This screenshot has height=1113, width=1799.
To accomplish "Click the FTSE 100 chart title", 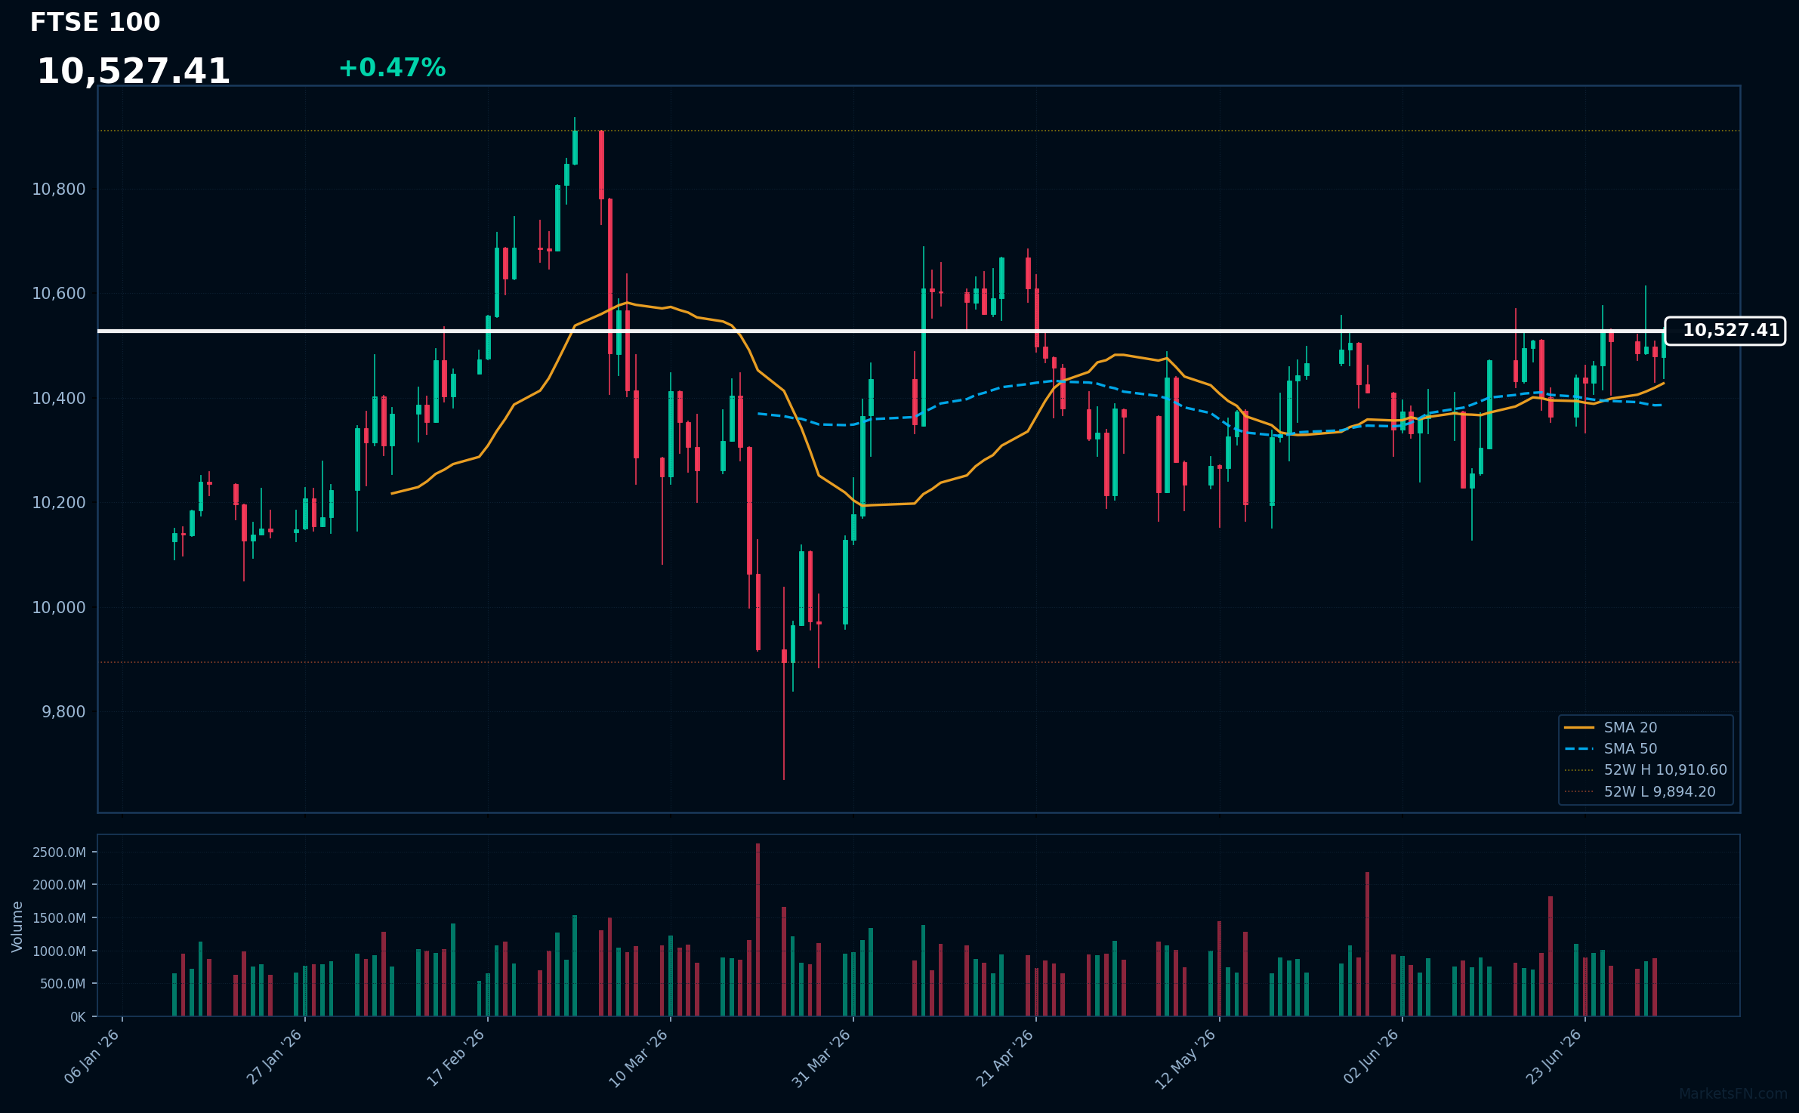I will [x=95, y=23].
